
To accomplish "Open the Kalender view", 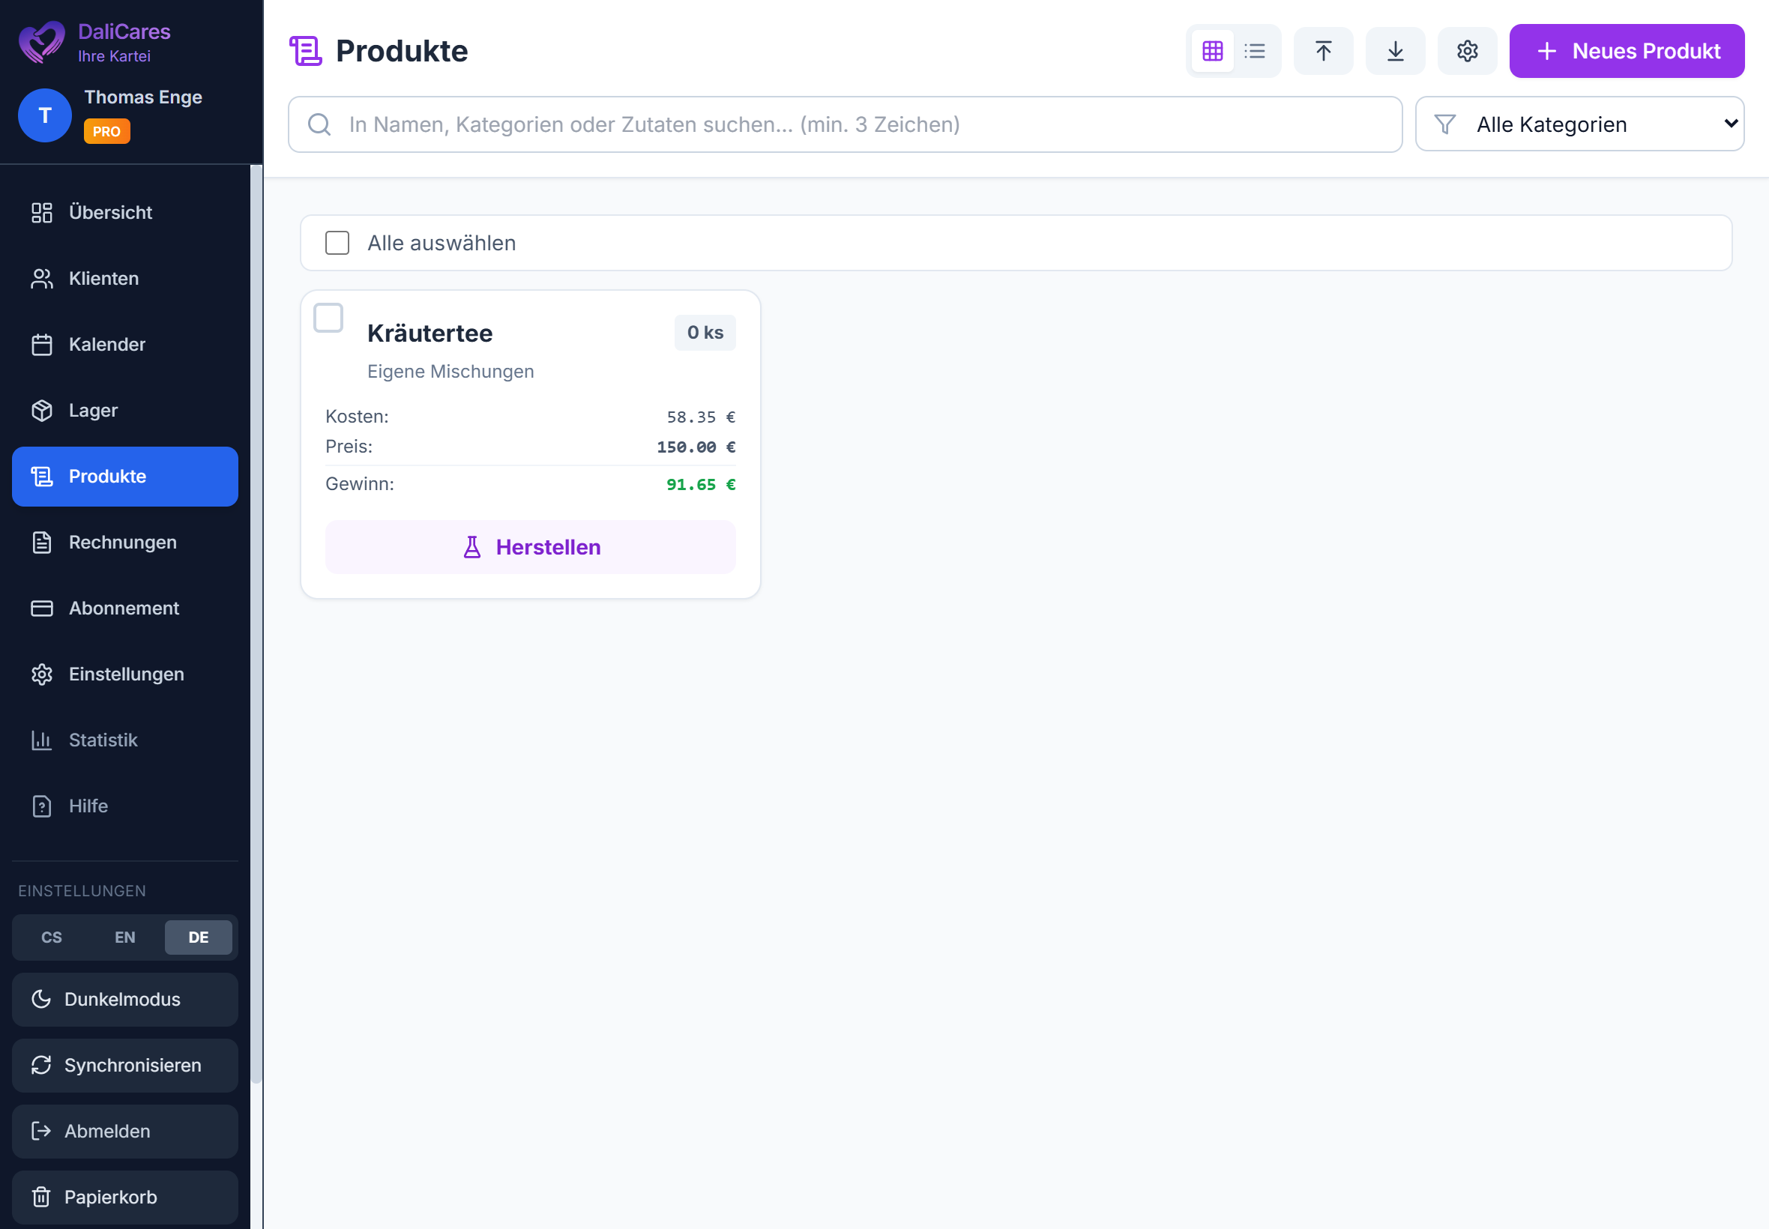I will (107, 344).
